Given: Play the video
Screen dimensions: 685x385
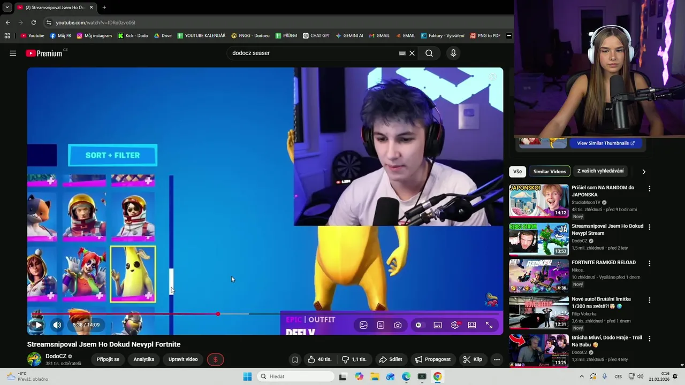Looking at the screenshot, I should (x=38, y=325).
